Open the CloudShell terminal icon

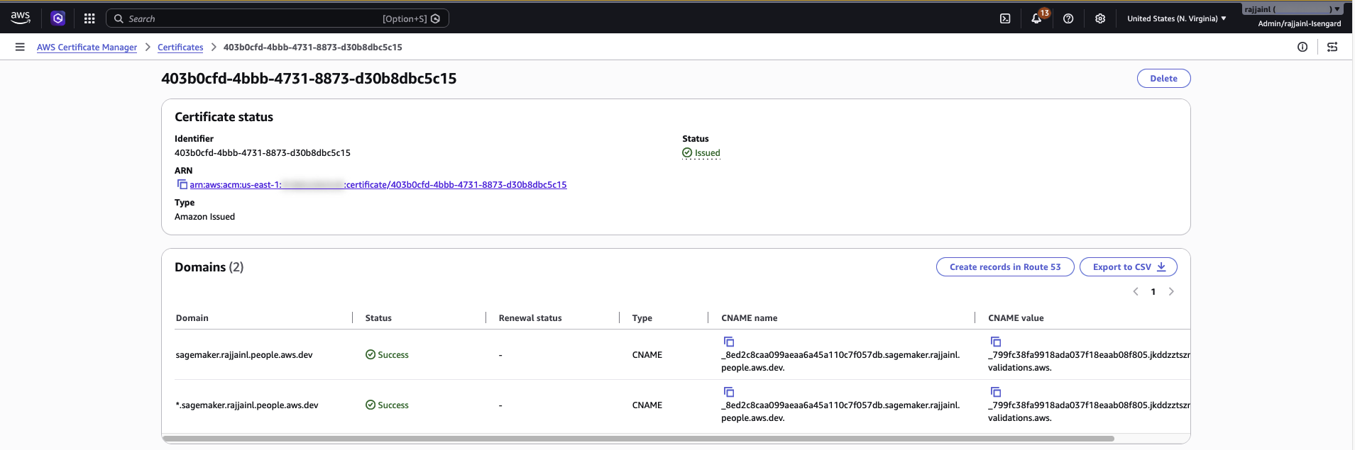click(x=1005, y=18)
